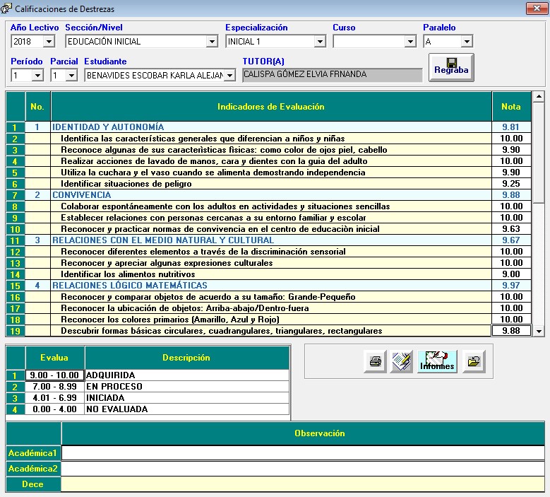Click the Nota column header

point(511,107)
